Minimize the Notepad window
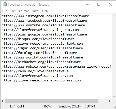This screenshot has height=109, width=116. click(x=87, y=4)
